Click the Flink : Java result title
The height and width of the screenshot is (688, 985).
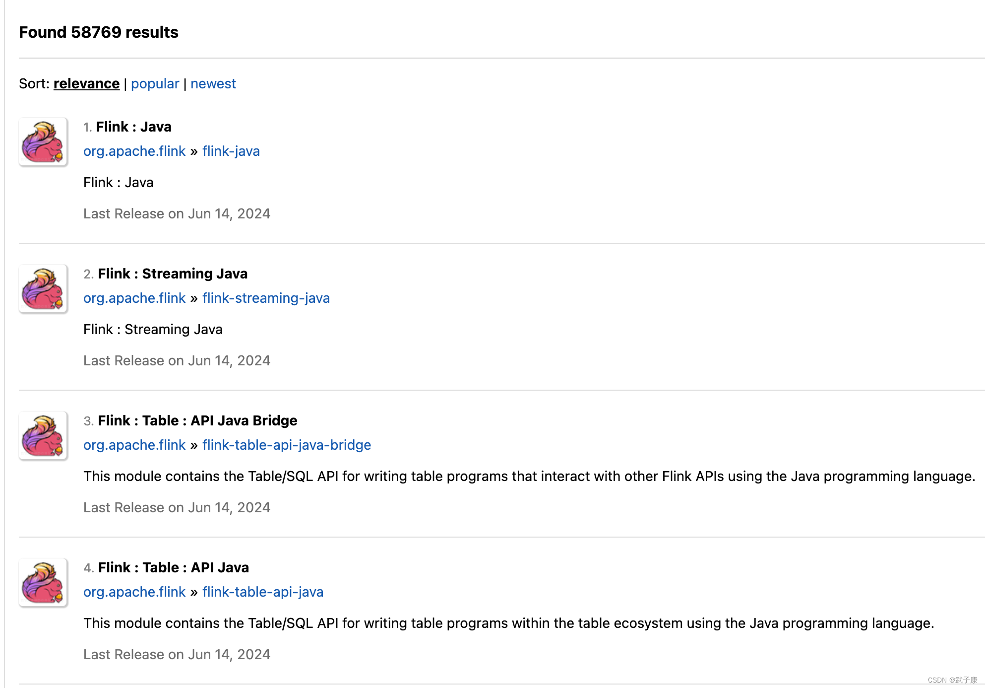pyautogui.click(x=134, y=127)
